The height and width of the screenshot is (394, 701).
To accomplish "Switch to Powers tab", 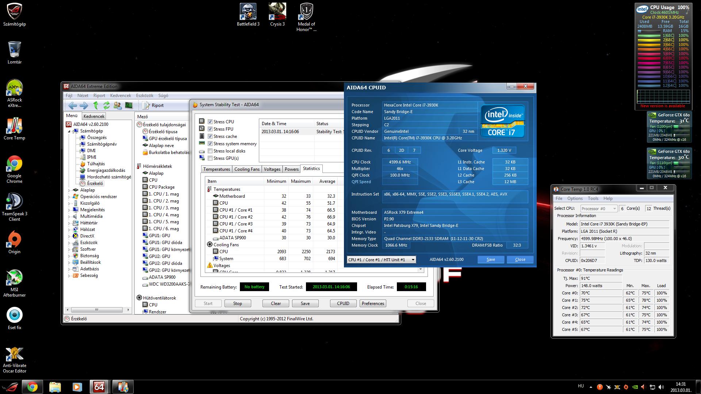I will tap(291, 169).
